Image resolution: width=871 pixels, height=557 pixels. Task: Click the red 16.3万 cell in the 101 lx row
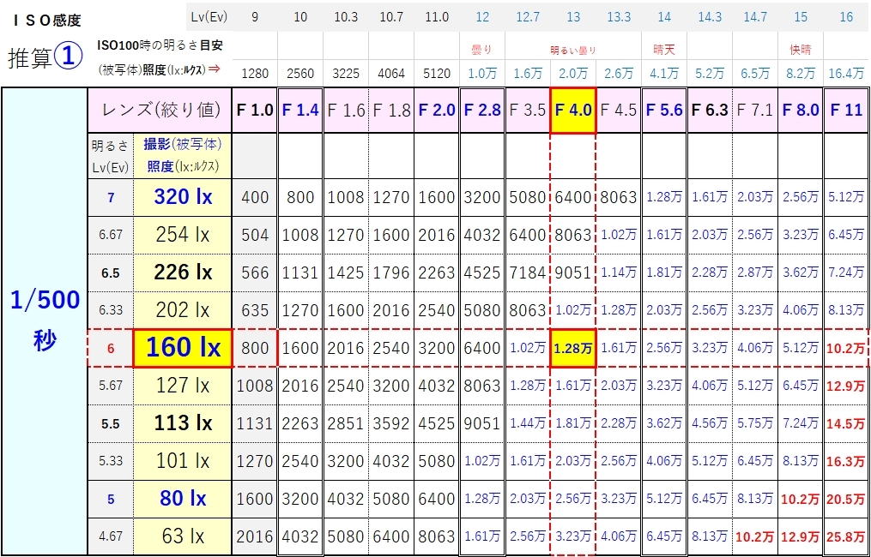[847, 461]
